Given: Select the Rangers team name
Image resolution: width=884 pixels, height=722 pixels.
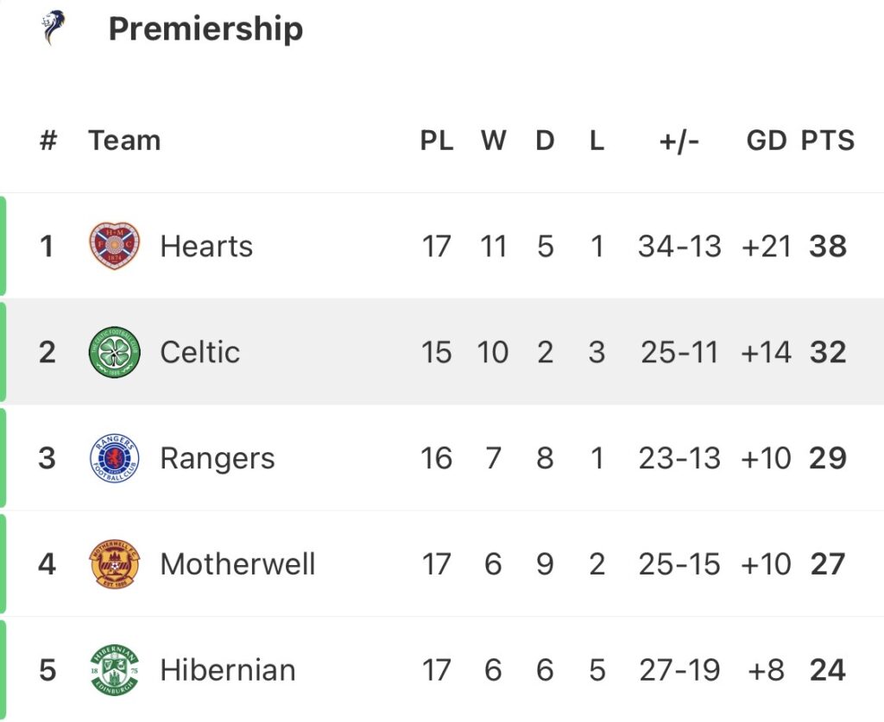Looking at the screenshot, I should [218, 458].
